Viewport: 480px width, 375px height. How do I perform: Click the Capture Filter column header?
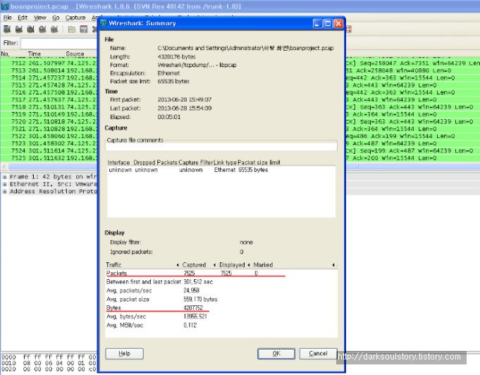pos(195,163)
